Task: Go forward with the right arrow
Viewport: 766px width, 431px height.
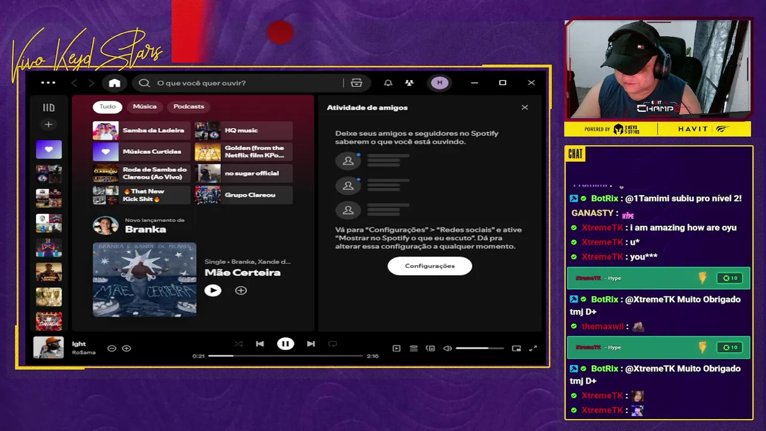Action: (91, 83)
